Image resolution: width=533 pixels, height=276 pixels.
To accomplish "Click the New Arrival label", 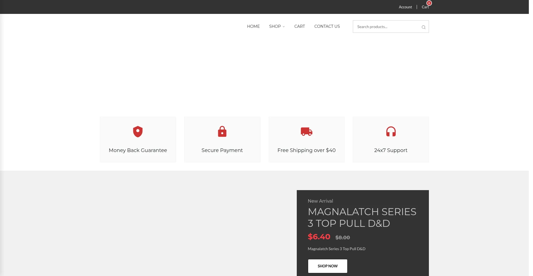I will tap(320, 201).
